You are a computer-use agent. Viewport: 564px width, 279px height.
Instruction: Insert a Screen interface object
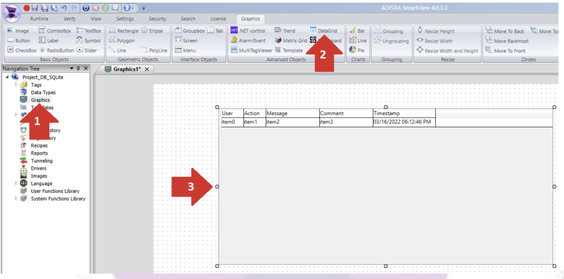coord(186,41)
